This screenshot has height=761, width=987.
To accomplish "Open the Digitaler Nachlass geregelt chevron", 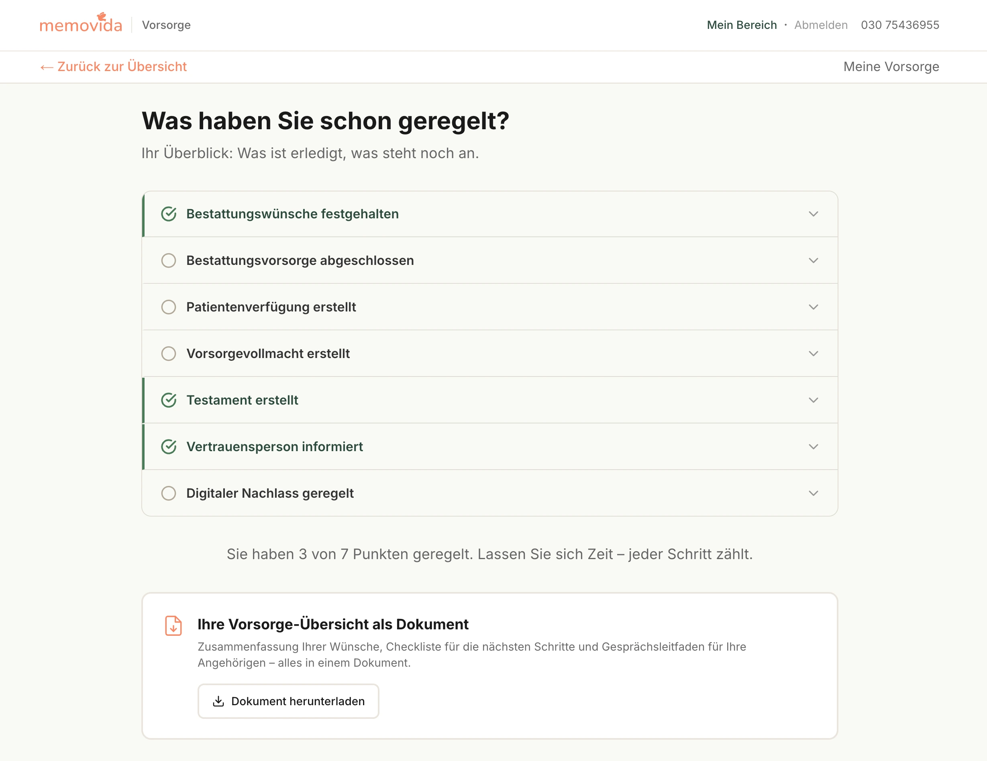I will (x=813, y=493).
